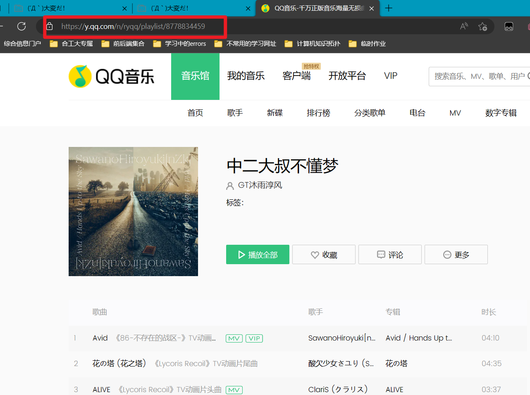
Task: Click the MV badge next to the Avid song
Action: [x=234, y=338]
